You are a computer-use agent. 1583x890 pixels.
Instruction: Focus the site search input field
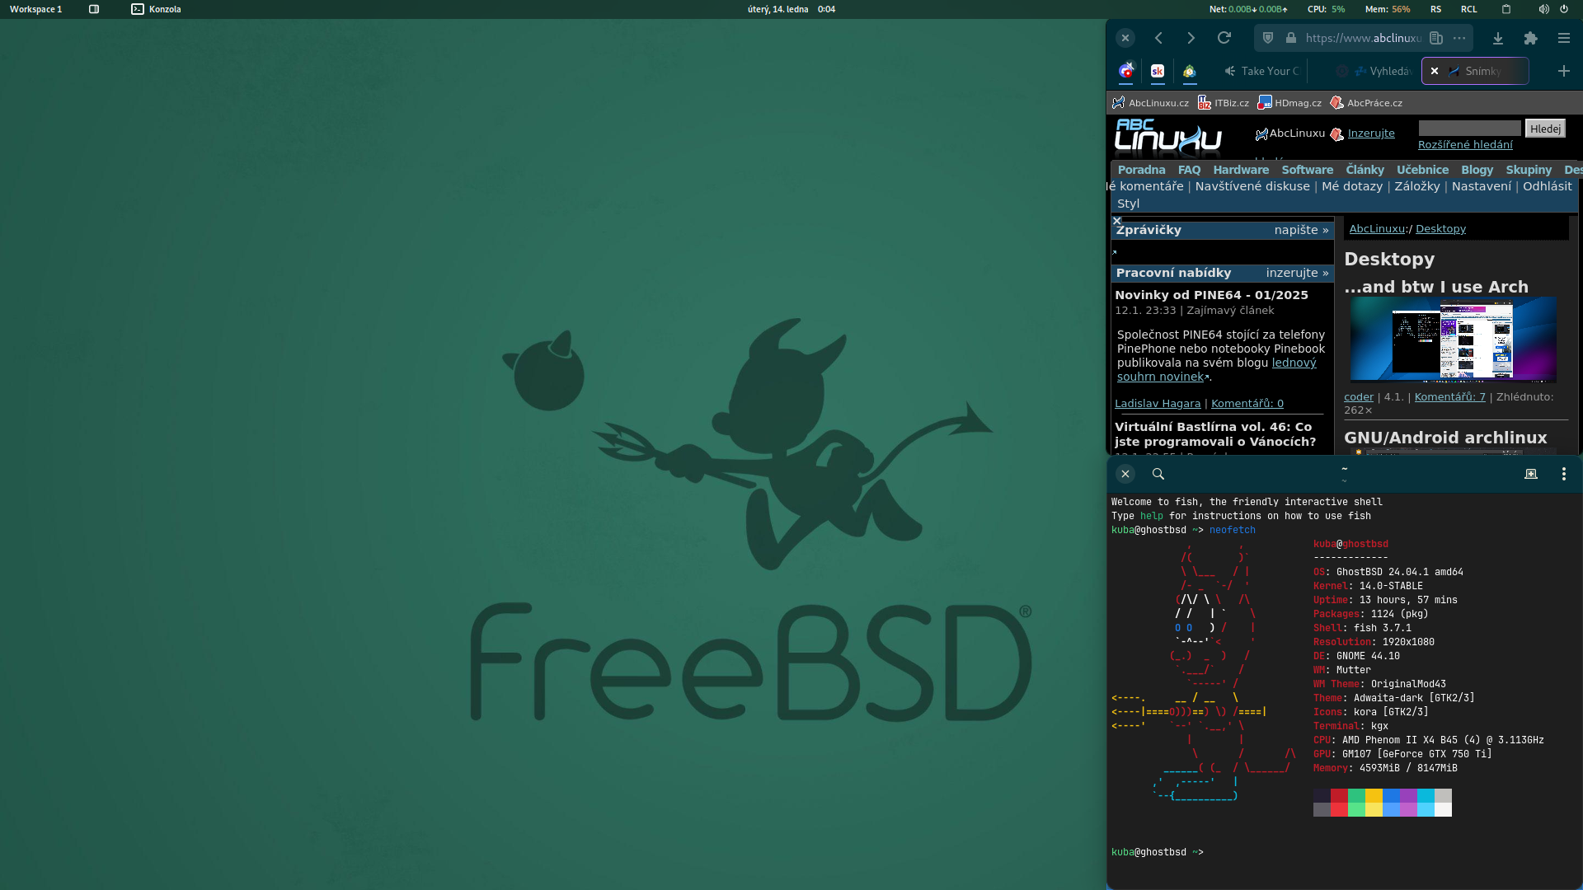tap(1469, 129)
